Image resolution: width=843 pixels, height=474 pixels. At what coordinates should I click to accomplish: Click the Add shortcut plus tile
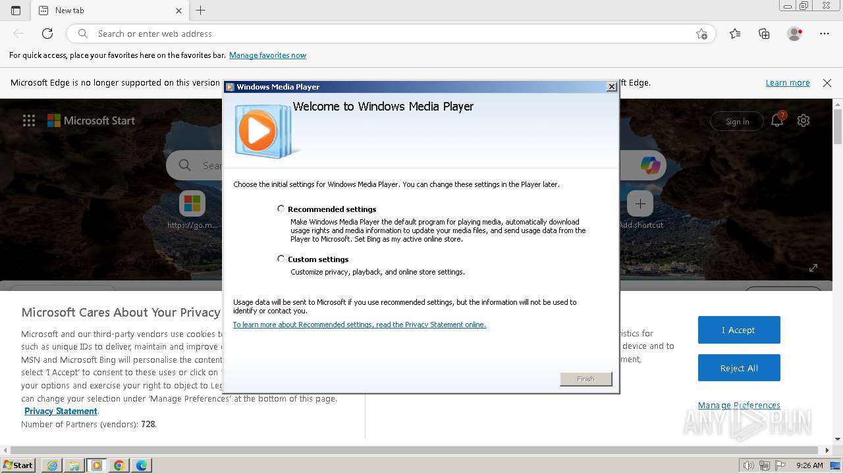point(640,204)
